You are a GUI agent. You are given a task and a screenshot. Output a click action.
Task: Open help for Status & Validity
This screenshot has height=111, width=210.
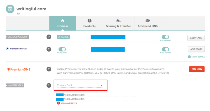pyautogui.click(x=49, y=37)
